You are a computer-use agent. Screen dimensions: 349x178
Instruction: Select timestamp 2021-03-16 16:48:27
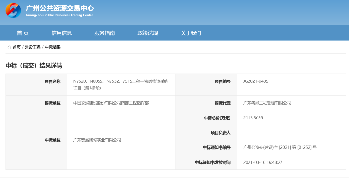263,163
